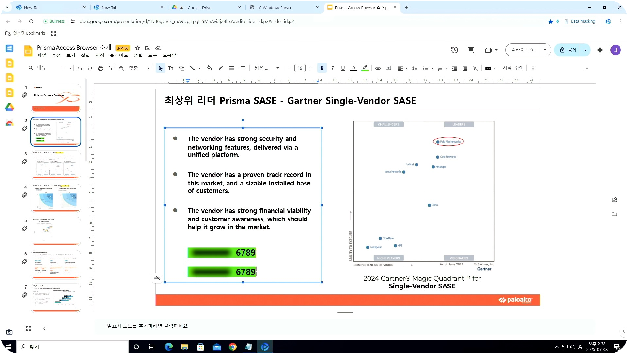Click the speaker notes area
The width and height of the screenshot is (628, 354).
click(345, 326)
